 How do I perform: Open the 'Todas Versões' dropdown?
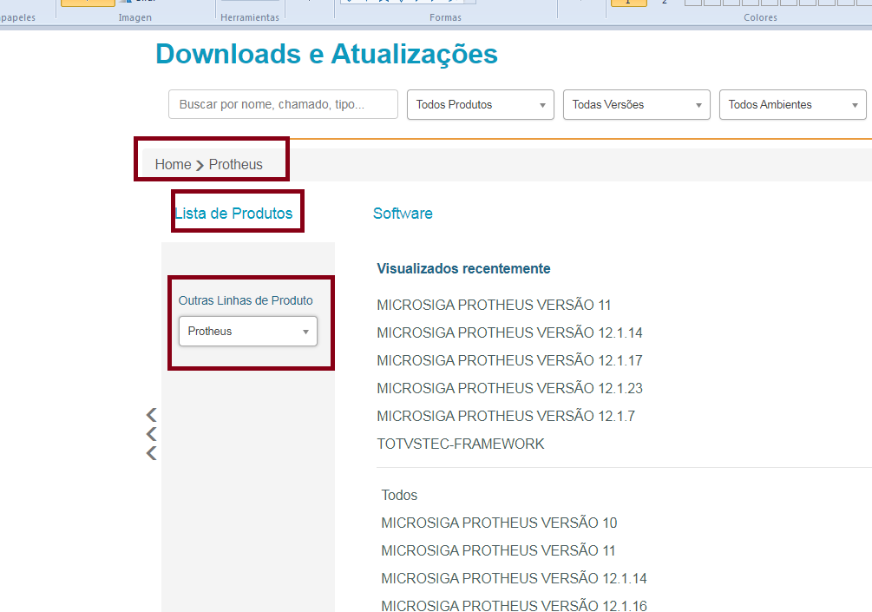pos(637,104)
